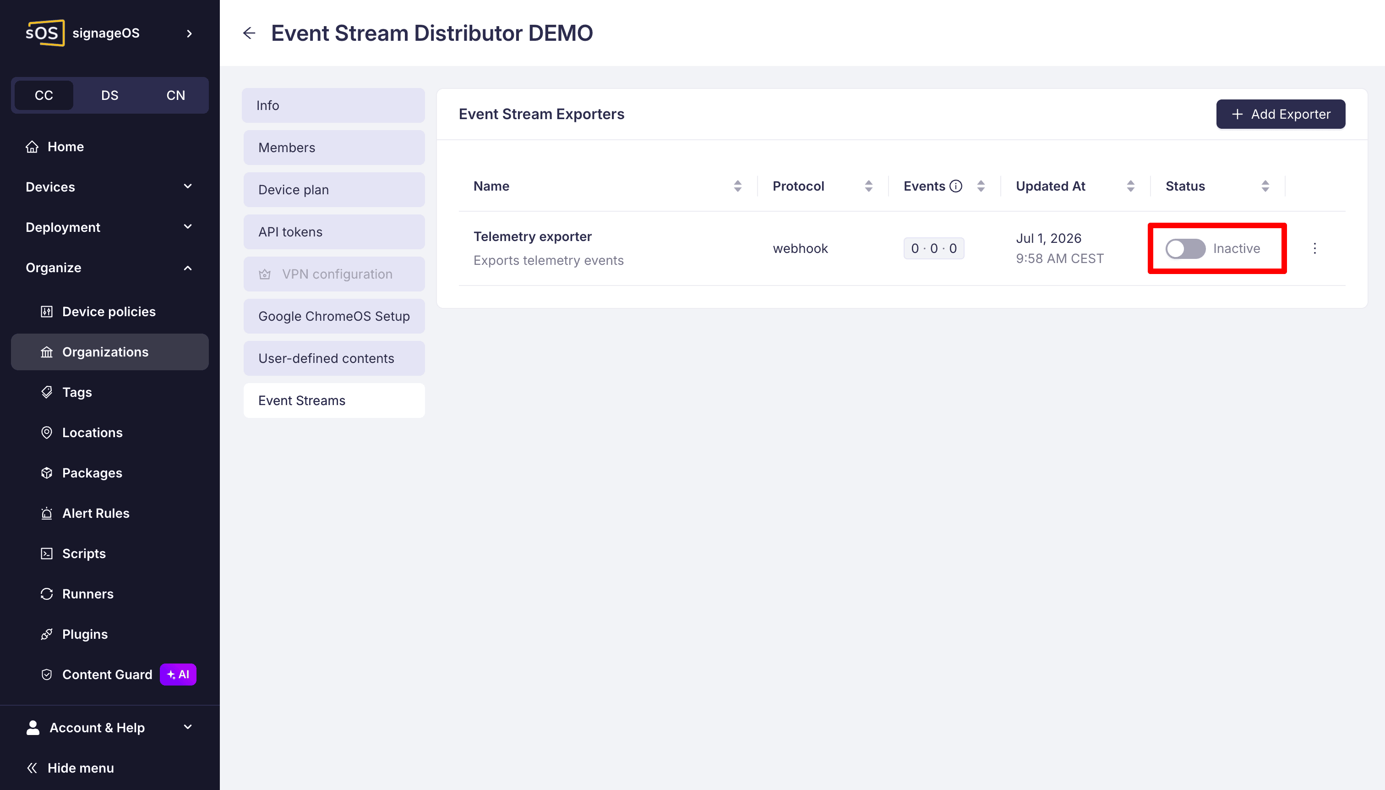The height and width of the screenshot is (790, 1385).
Task: Expand the signageOS account switcher chevron
Action: (189, 33)
